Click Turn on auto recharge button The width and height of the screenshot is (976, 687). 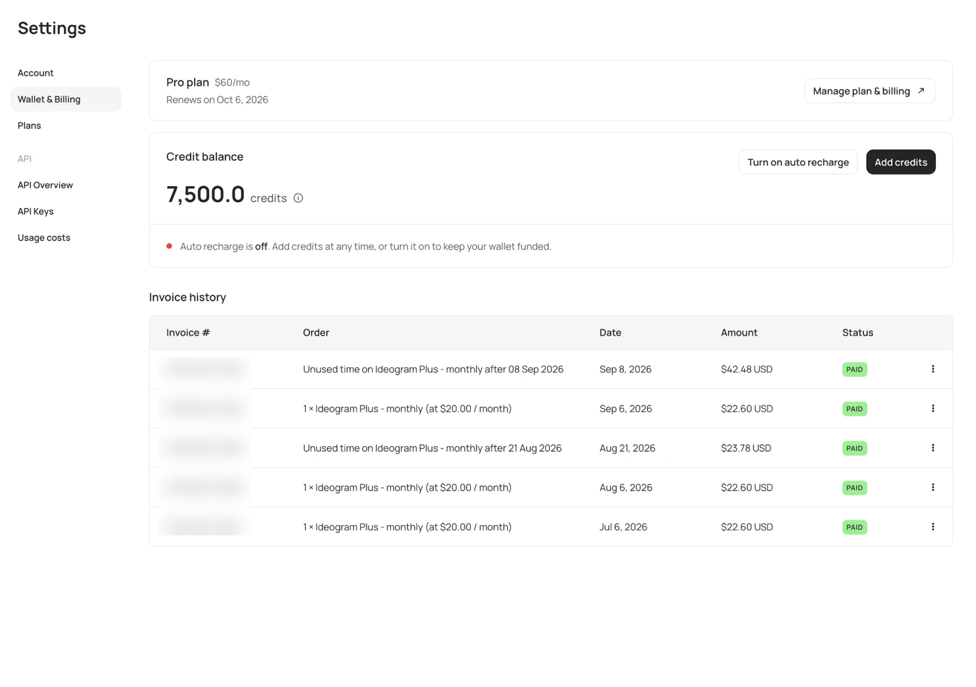pyautogui.click(x=798, y=162)
